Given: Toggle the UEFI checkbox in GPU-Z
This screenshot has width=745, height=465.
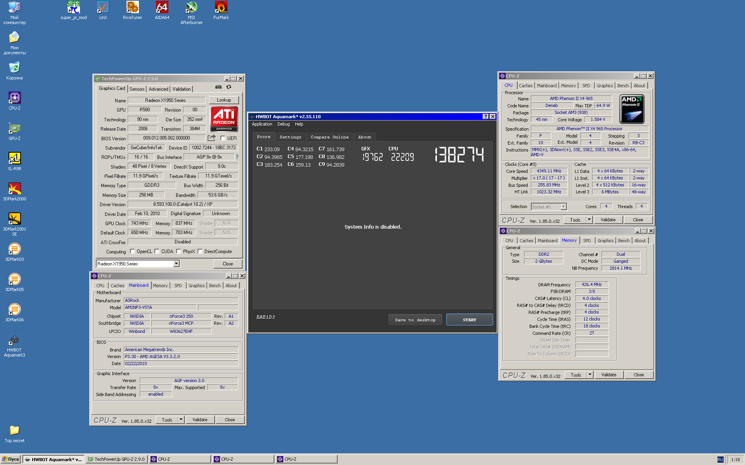Looking at the screenshot, I should click(x=223, y=138).
